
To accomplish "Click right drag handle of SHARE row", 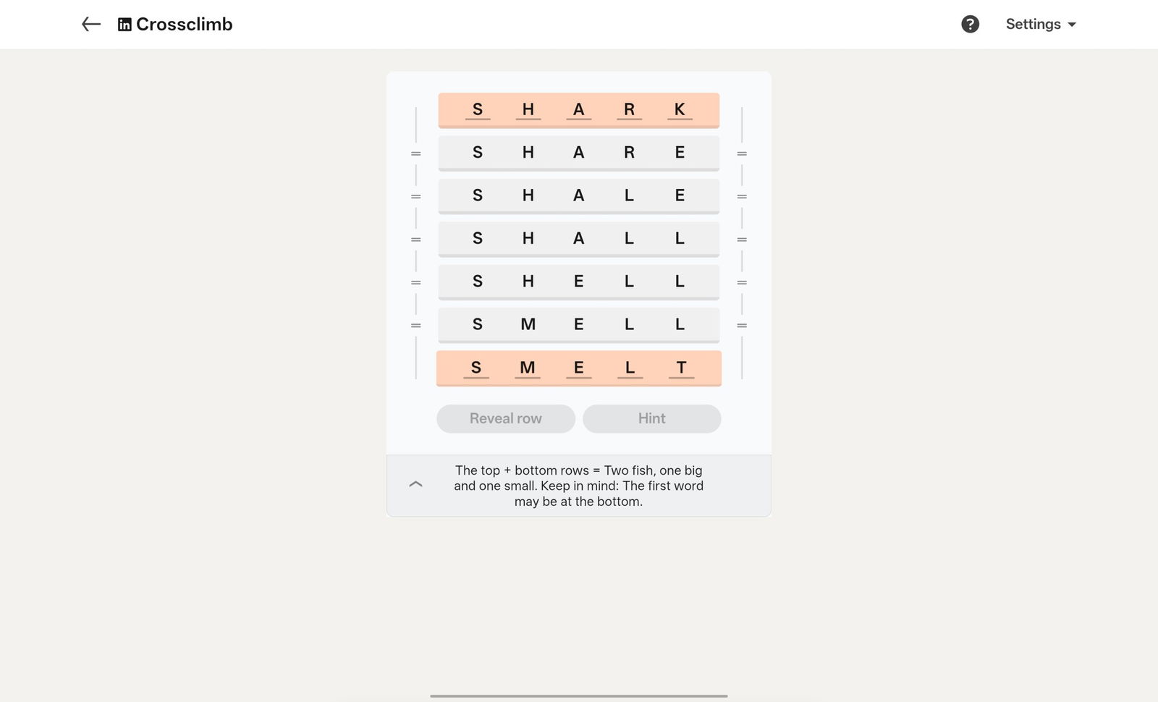I will [x=742, y=153].
